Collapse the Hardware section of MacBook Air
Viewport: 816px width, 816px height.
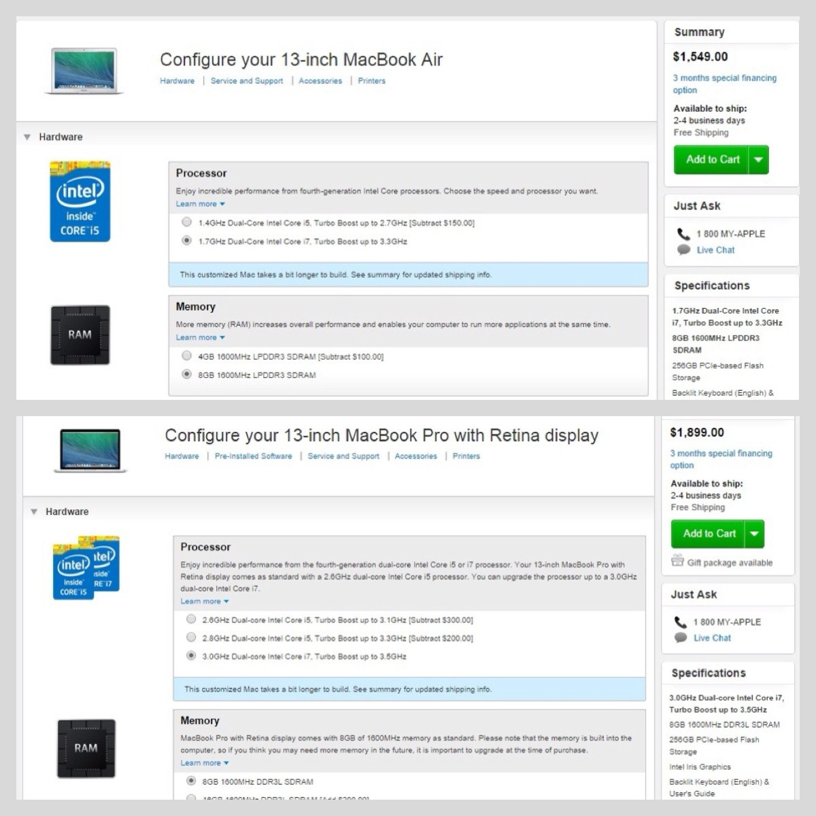(x=27, y=137)
